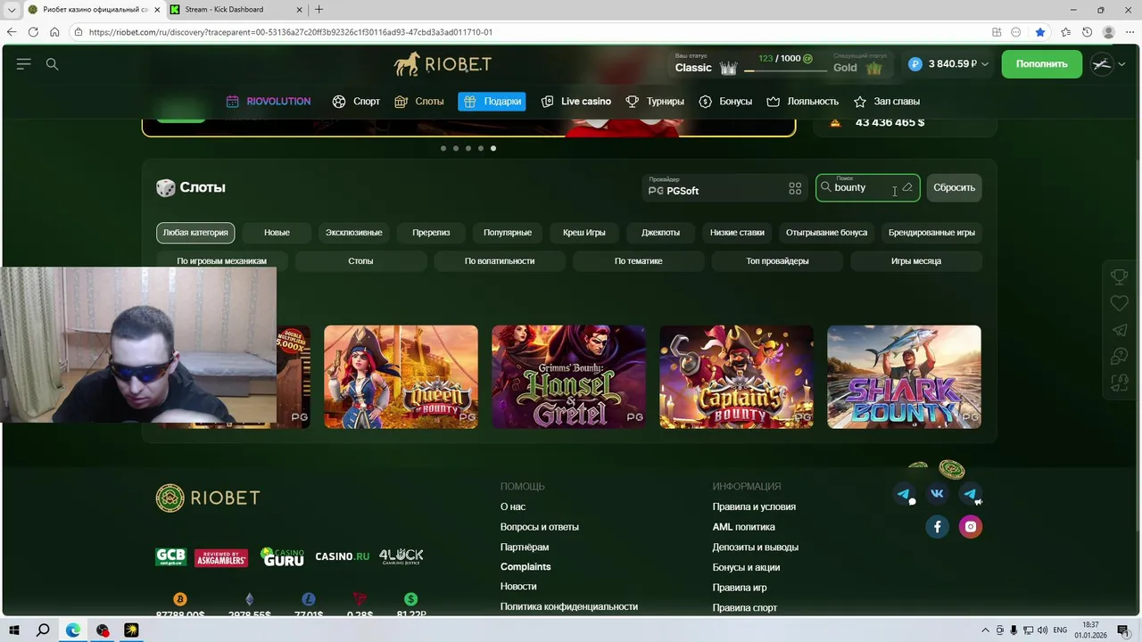Click the headset support icon in the side panel
Image resolution: width=1142 pixels, height=642 pixels.
click(1119, 383)
